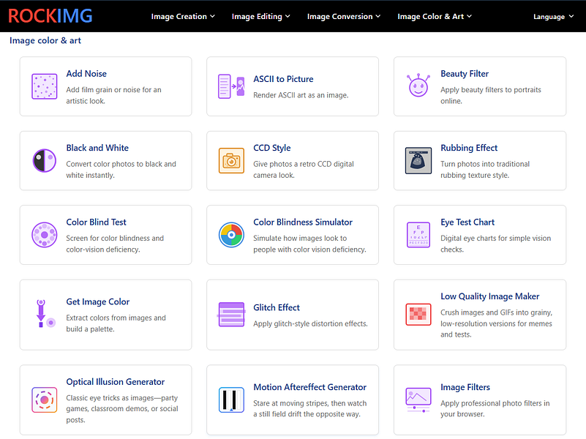Click the Optical Illusion Generator icon
Image resolution: width=586 pixels, height=439 pixels.
pyautogui.click(x=45, y=400)
